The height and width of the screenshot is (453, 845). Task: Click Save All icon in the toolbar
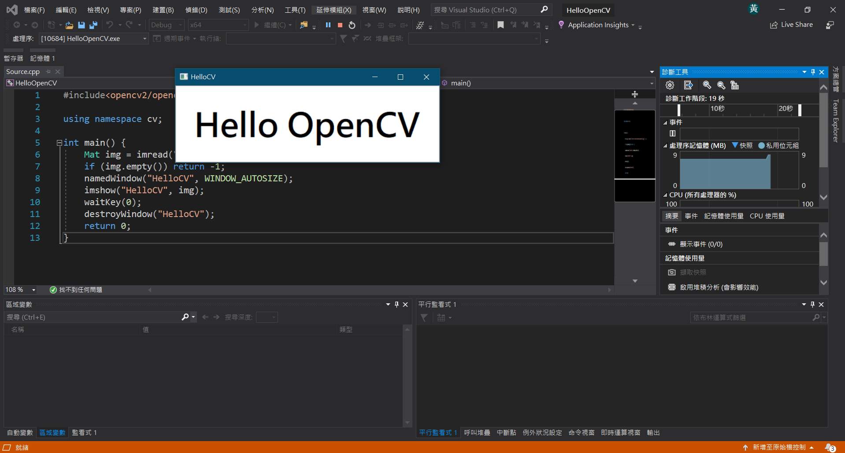[93, 25]
